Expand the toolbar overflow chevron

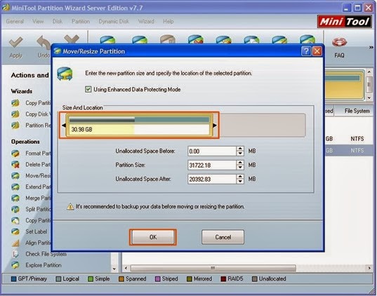click(371, 47)
